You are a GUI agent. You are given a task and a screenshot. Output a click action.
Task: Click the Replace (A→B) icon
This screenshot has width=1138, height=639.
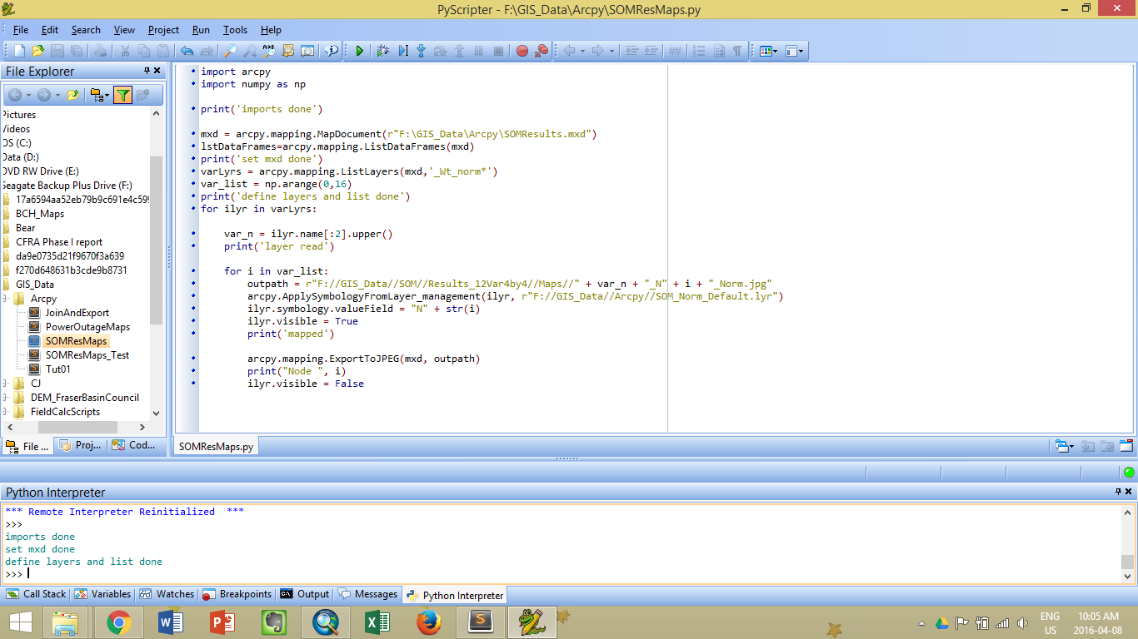(x=269, y=51)
